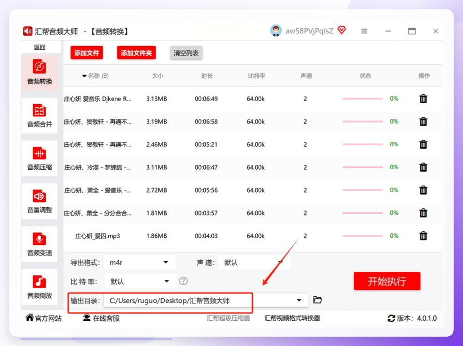Click the app logo speaker icon
The width and height of the screenshot is (463, 346).
tap(28, 31)
